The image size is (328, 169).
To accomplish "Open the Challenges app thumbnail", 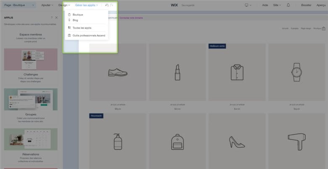I will pos(31,59).
